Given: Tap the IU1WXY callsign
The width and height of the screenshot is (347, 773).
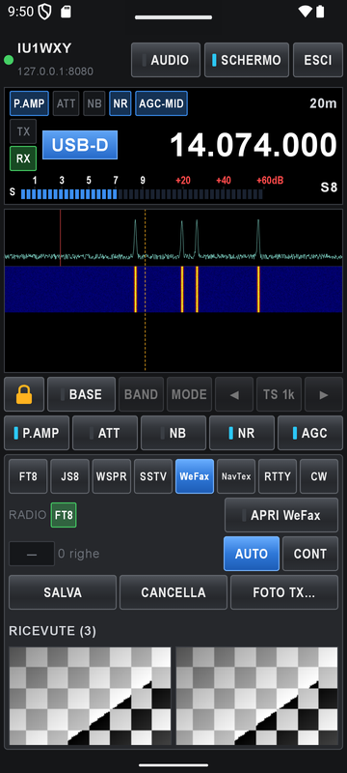Looking at the screenshot, I should click(x=44, y=48).
